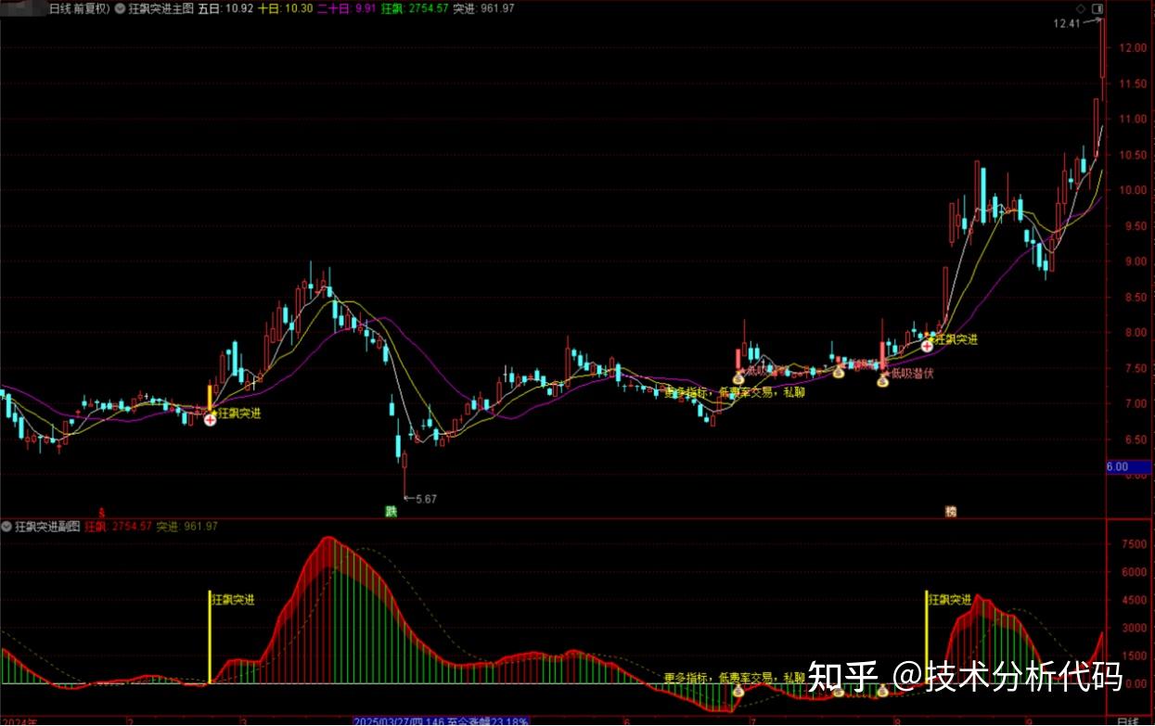The image size is (1155, 726).
Task: Toggle the side panel icon at top-right
Action: click(1097, 8)
